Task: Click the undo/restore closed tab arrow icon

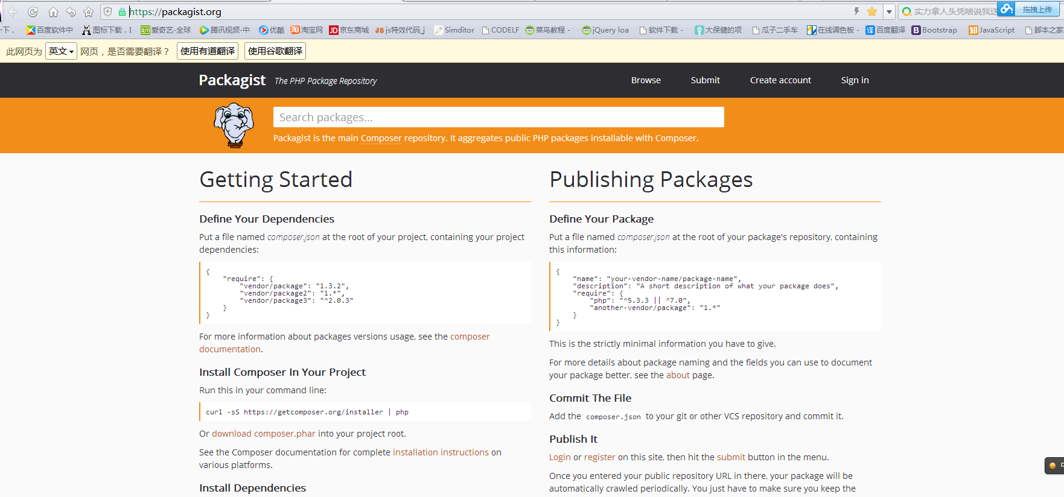Action: [x=71, y=11]
